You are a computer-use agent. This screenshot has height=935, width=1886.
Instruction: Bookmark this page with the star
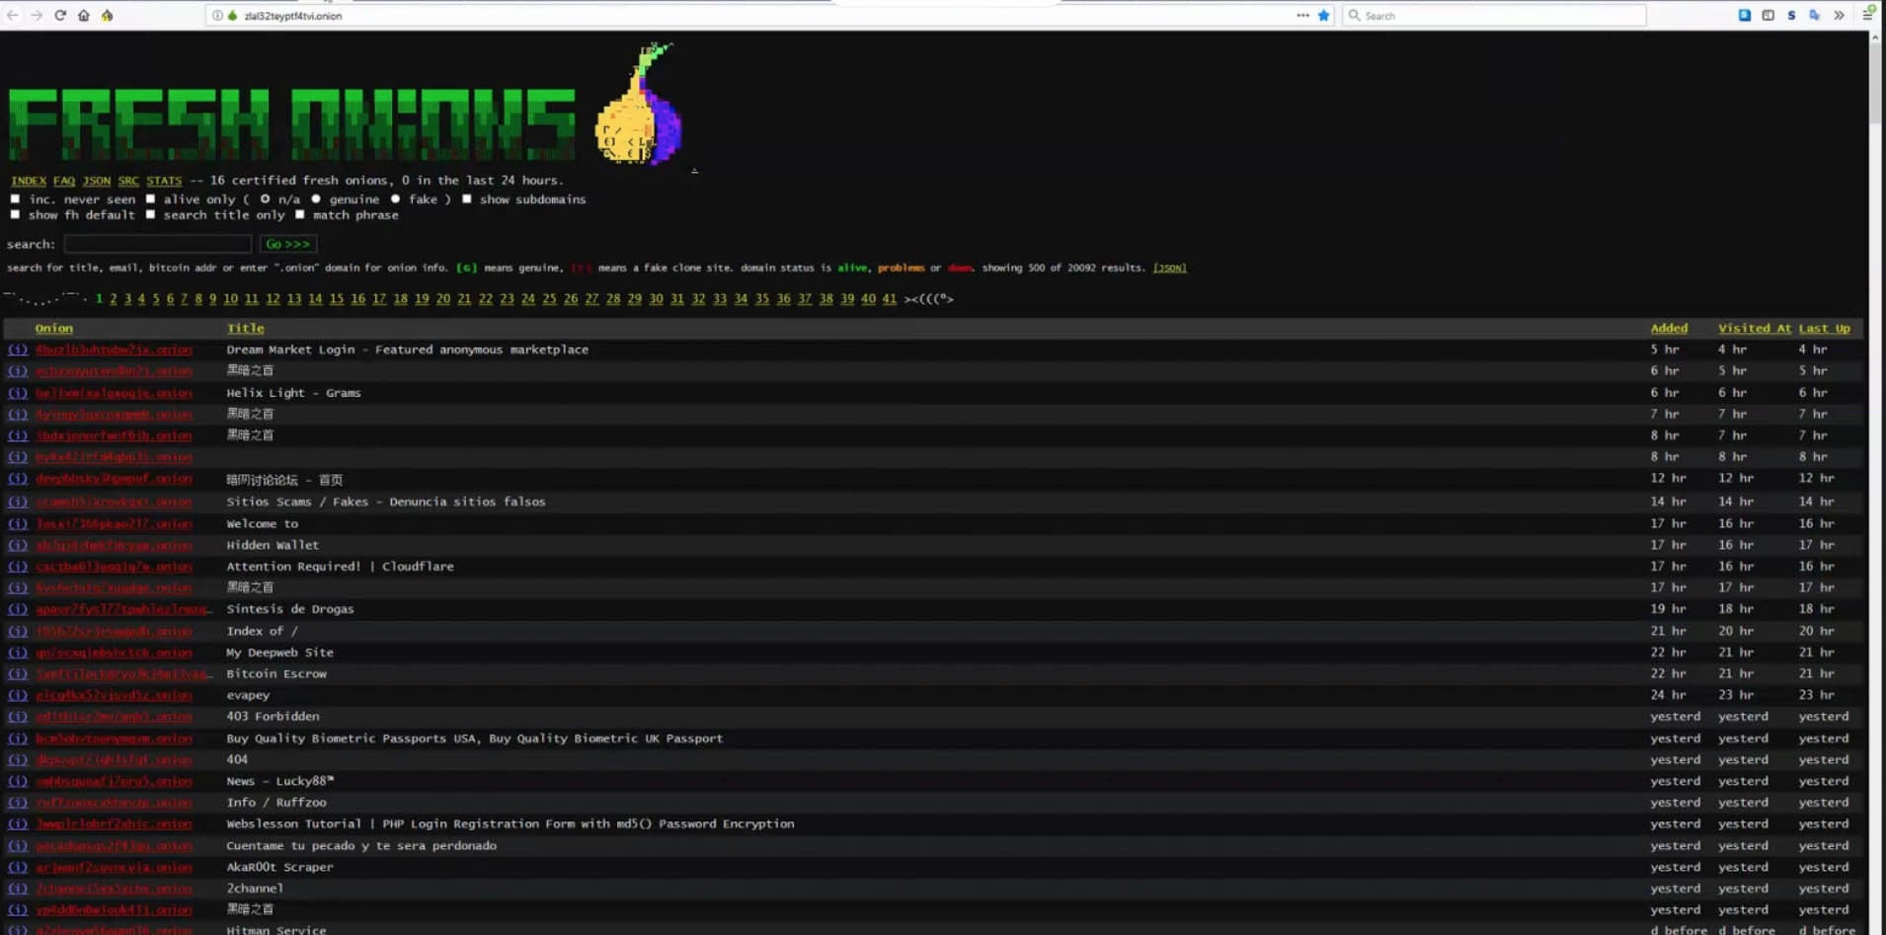1324,15
